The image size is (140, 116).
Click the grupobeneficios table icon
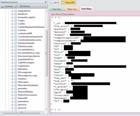pyautogui.click(x=16, y=59)
